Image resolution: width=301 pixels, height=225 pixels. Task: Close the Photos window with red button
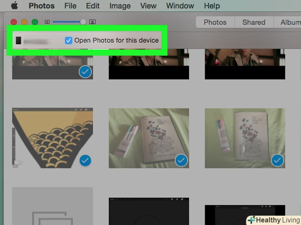coord(14,22)
